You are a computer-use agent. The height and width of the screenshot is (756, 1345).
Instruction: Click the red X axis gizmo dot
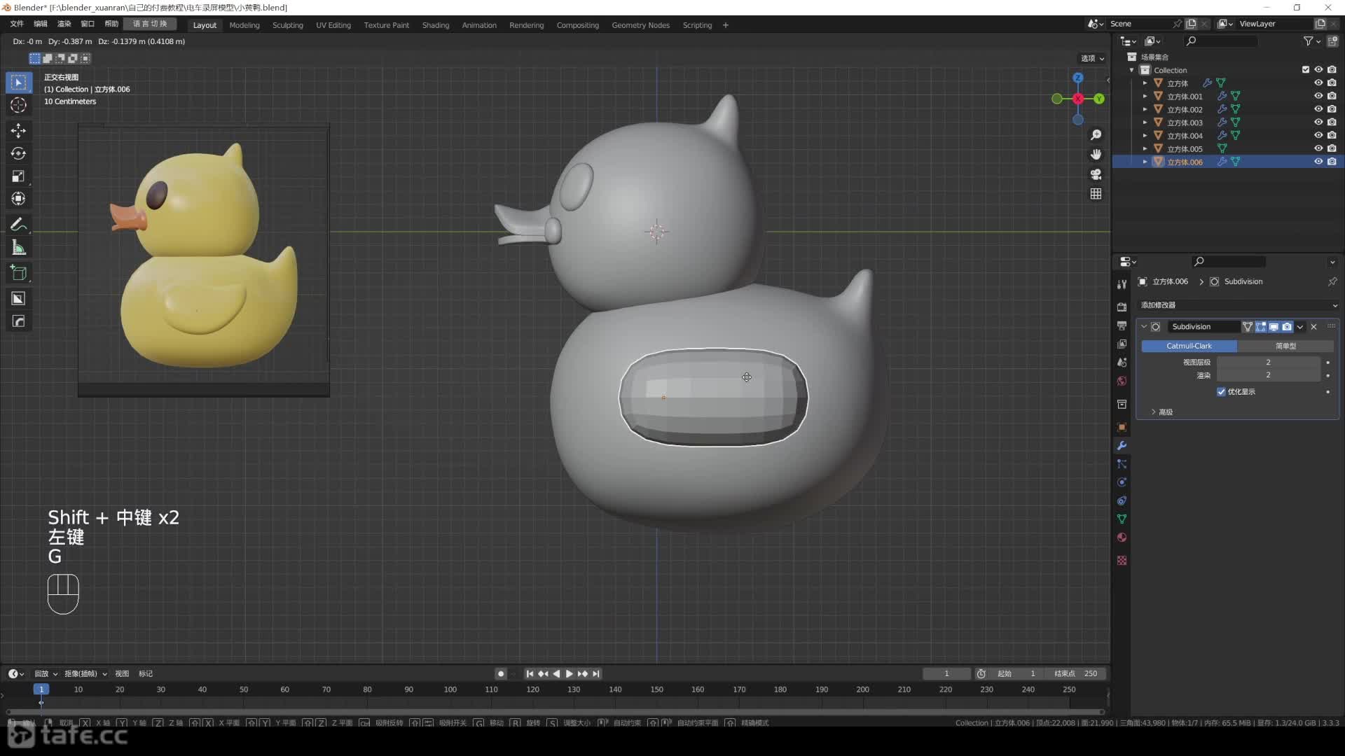(x=1078, y=99)
